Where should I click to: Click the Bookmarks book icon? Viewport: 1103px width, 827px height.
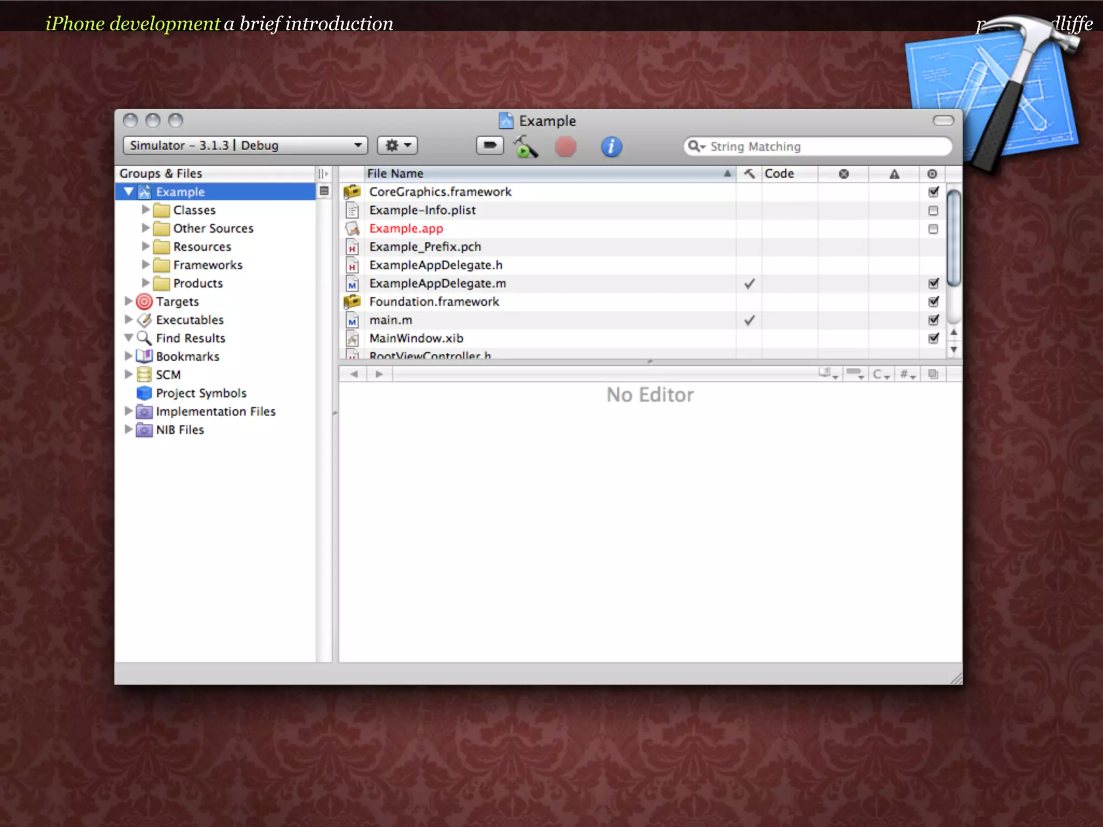coord(144,356)
